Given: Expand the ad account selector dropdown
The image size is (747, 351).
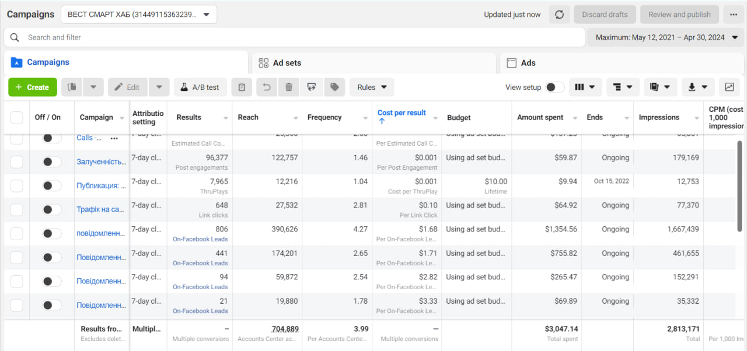Looking at the screenshot, I should tap(139, 15).
